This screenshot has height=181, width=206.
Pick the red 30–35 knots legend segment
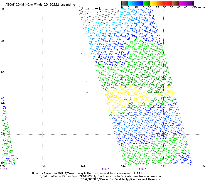[168, 3]
